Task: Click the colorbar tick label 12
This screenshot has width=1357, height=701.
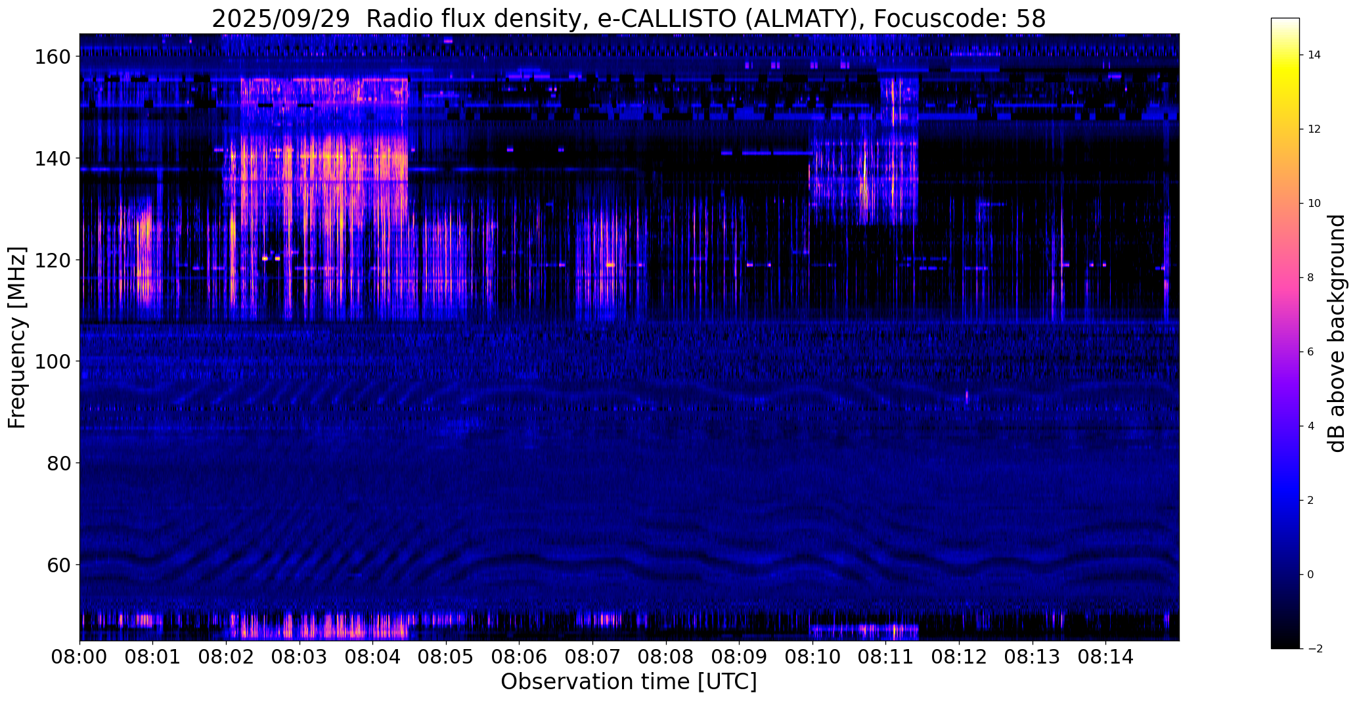Action: click(1314, 129)
